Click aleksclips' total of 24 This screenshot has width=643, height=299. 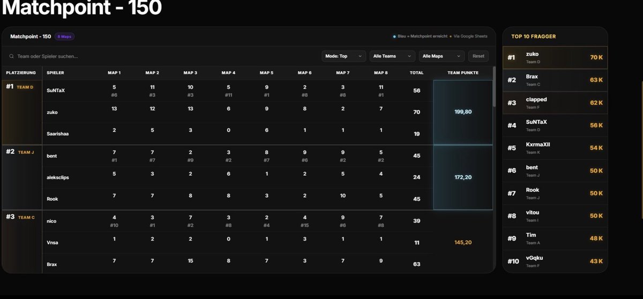[x=417, y=177]
